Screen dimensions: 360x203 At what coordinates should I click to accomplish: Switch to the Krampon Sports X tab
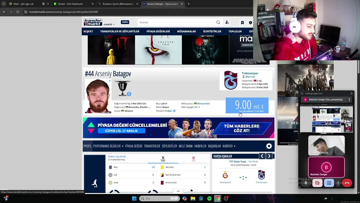click(118, 4)
